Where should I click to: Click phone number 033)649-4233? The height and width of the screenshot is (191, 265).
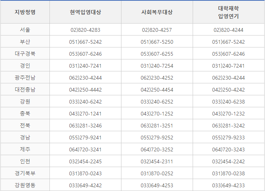click(x=229, y=186)
